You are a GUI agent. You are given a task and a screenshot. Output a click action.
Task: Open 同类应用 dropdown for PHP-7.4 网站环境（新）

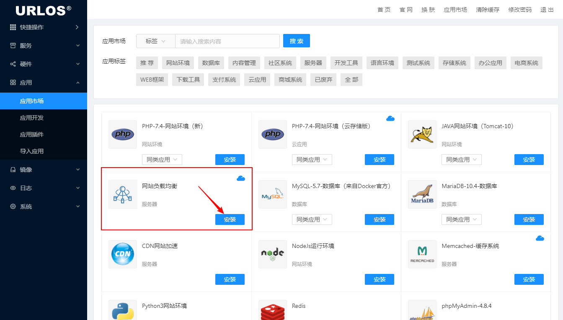click(162, 160)
